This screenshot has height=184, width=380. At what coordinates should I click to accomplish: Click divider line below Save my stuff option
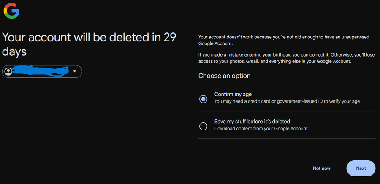point(287,138)
